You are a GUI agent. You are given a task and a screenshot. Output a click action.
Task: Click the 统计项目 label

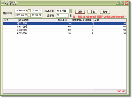[50, 11]
